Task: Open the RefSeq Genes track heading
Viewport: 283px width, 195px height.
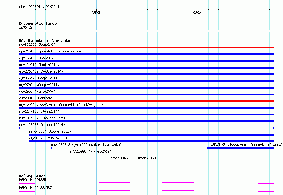Action: click(32, 176)
